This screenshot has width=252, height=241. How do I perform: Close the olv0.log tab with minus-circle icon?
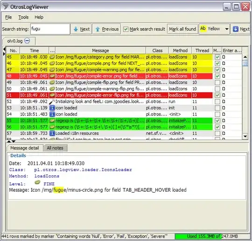click(x=27, y=40)
